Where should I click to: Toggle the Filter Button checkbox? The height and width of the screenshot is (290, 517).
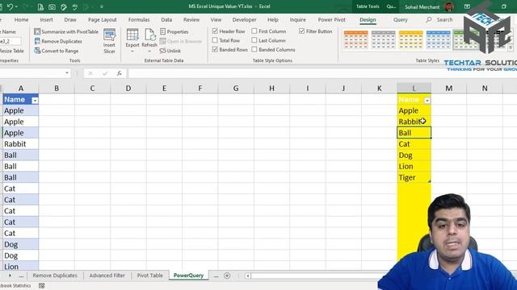tap(301, 31)
